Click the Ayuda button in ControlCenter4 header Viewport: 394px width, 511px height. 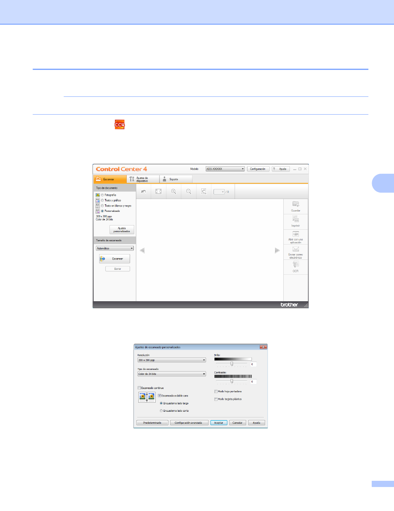[x=281, y=169]
